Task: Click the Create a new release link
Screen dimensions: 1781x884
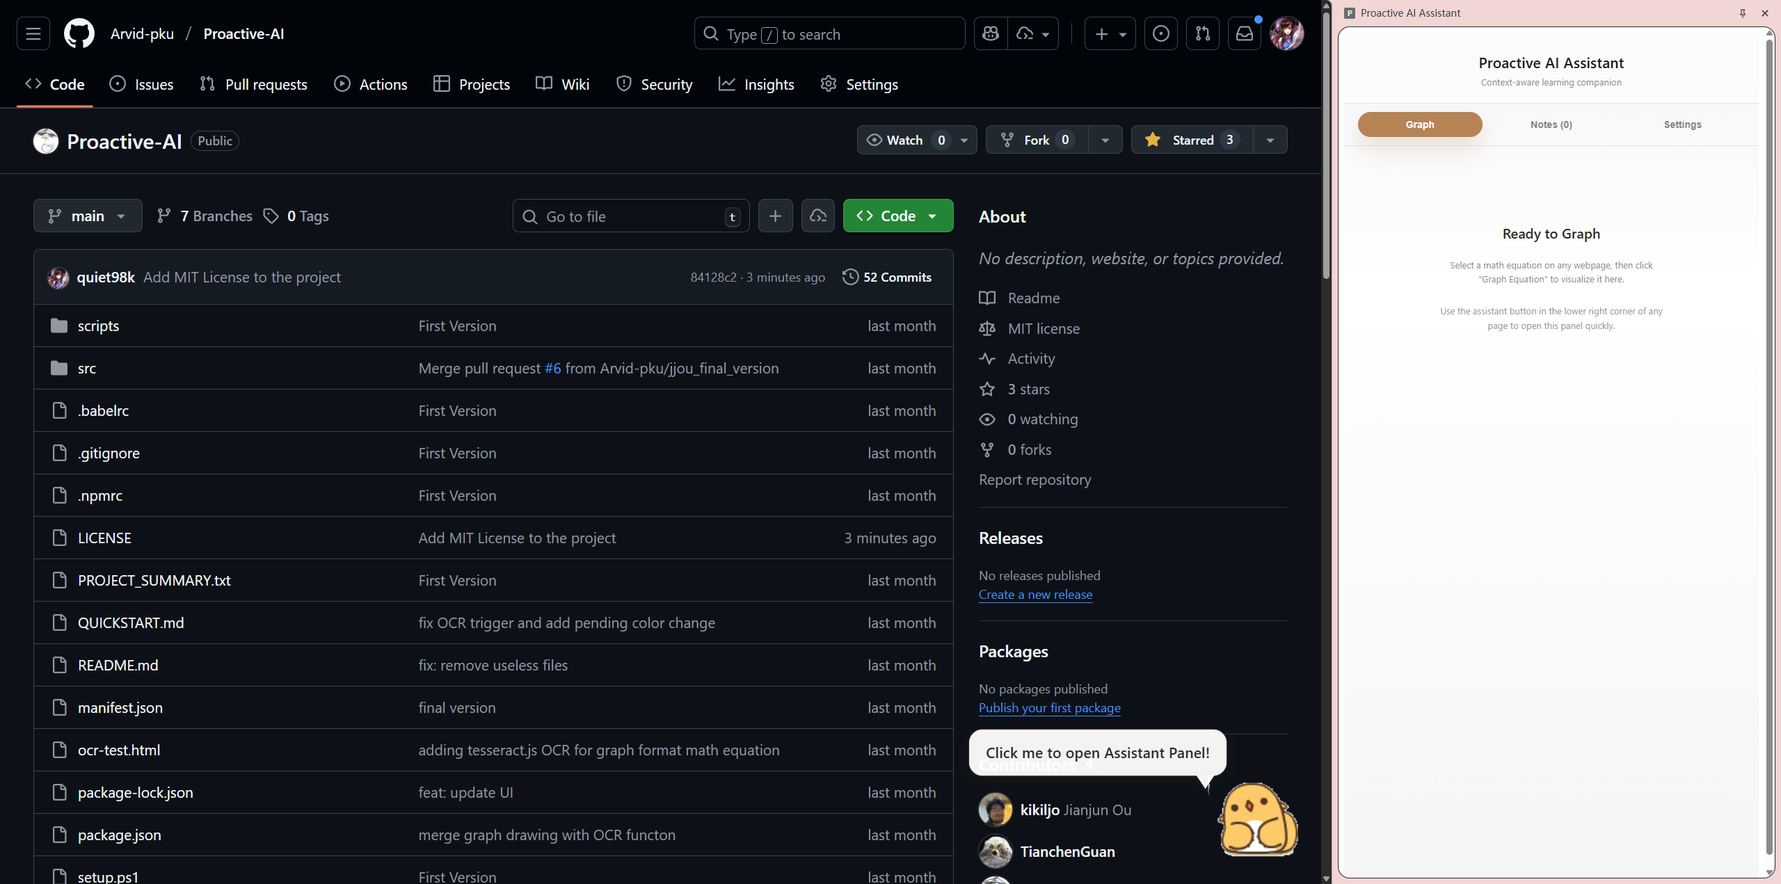Action: 1035,595
